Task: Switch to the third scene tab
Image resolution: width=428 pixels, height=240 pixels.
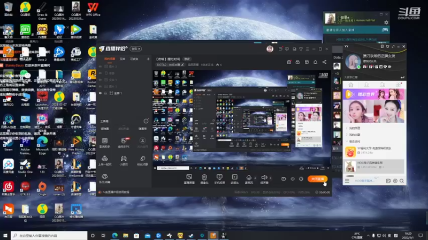Action: coord(134,59)
